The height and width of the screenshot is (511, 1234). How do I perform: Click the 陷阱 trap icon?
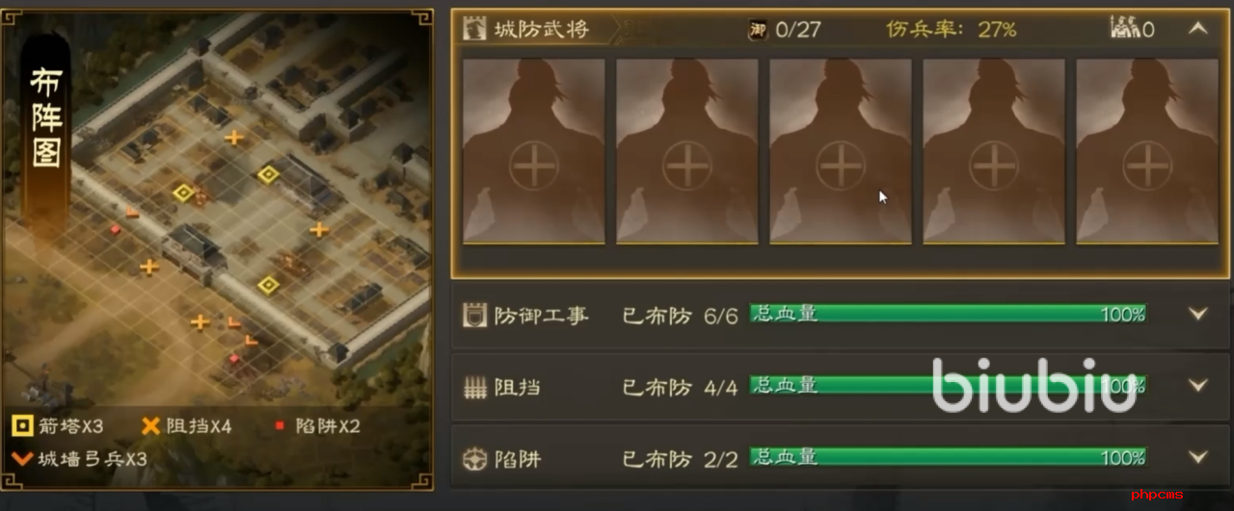click(x=474, y=458)
